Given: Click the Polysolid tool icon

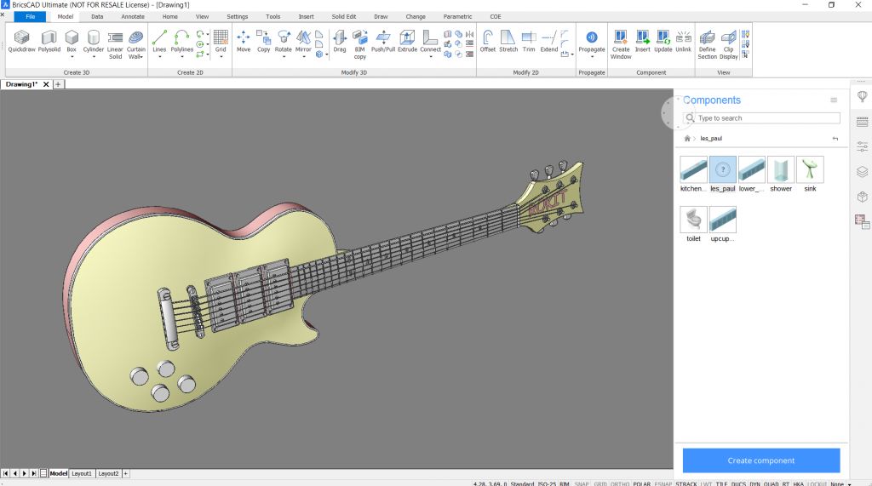Looking at the screenshot, I should (x=49, y=42).
